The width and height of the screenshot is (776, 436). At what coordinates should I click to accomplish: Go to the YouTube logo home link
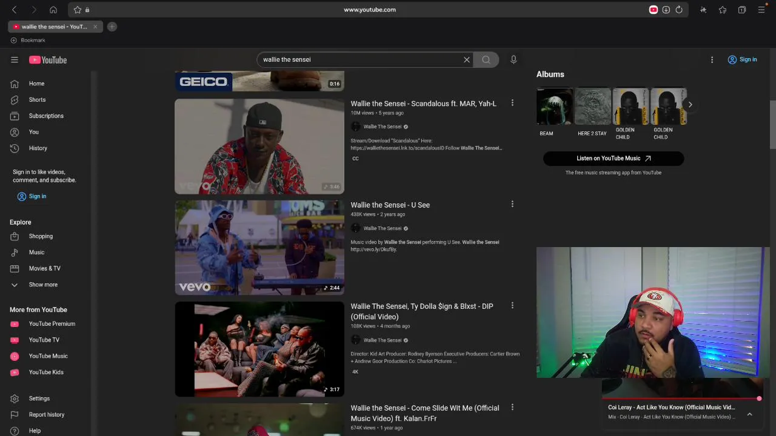click(48, 59)
